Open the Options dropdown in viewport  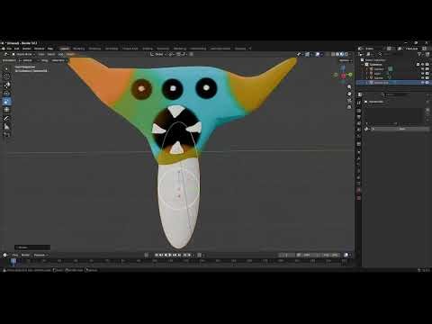point(345,60)
